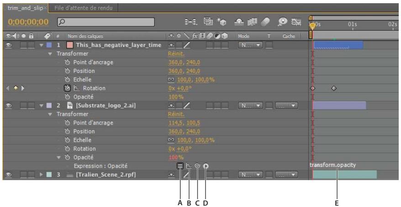
Task: Click the 3D layer column header icon
Action: coord(224,36)
